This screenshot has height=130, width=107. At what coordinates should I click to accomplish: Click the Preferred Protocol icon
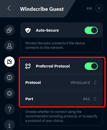(x=28, y=66)
